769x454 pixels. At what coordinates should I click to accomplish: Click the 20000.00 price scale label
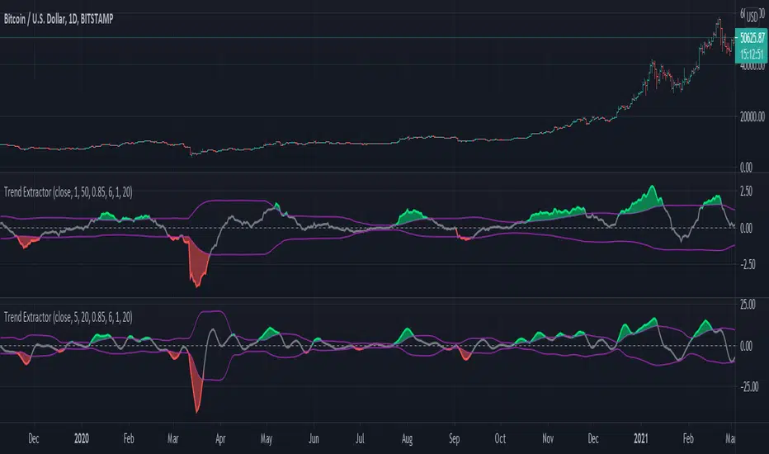click(x=752, y=117)
